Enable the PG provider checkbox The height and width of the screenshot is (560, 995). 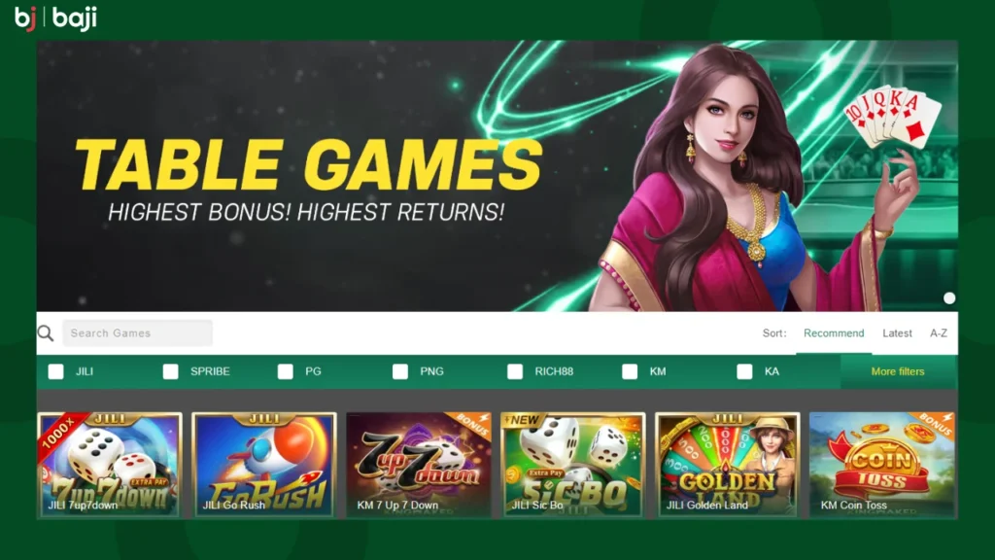coord(286,371)
